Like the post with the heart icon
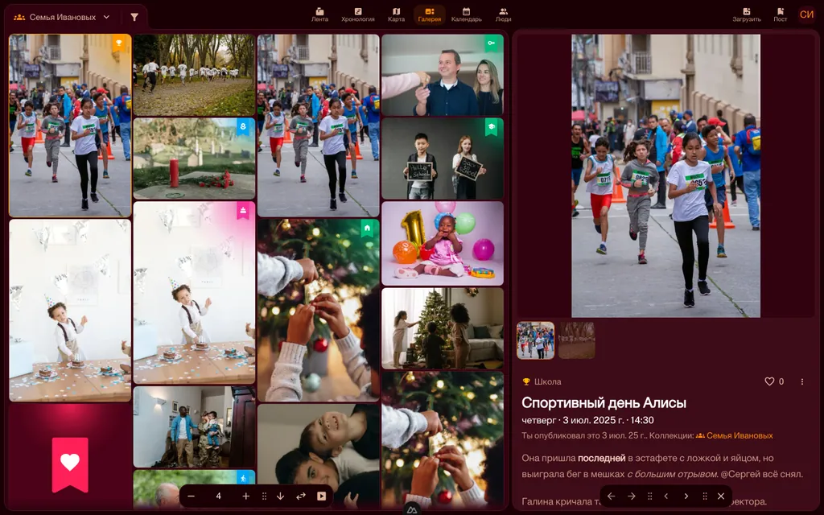The width and height of the screenshot is (824, 515). [x=769, y=381]
